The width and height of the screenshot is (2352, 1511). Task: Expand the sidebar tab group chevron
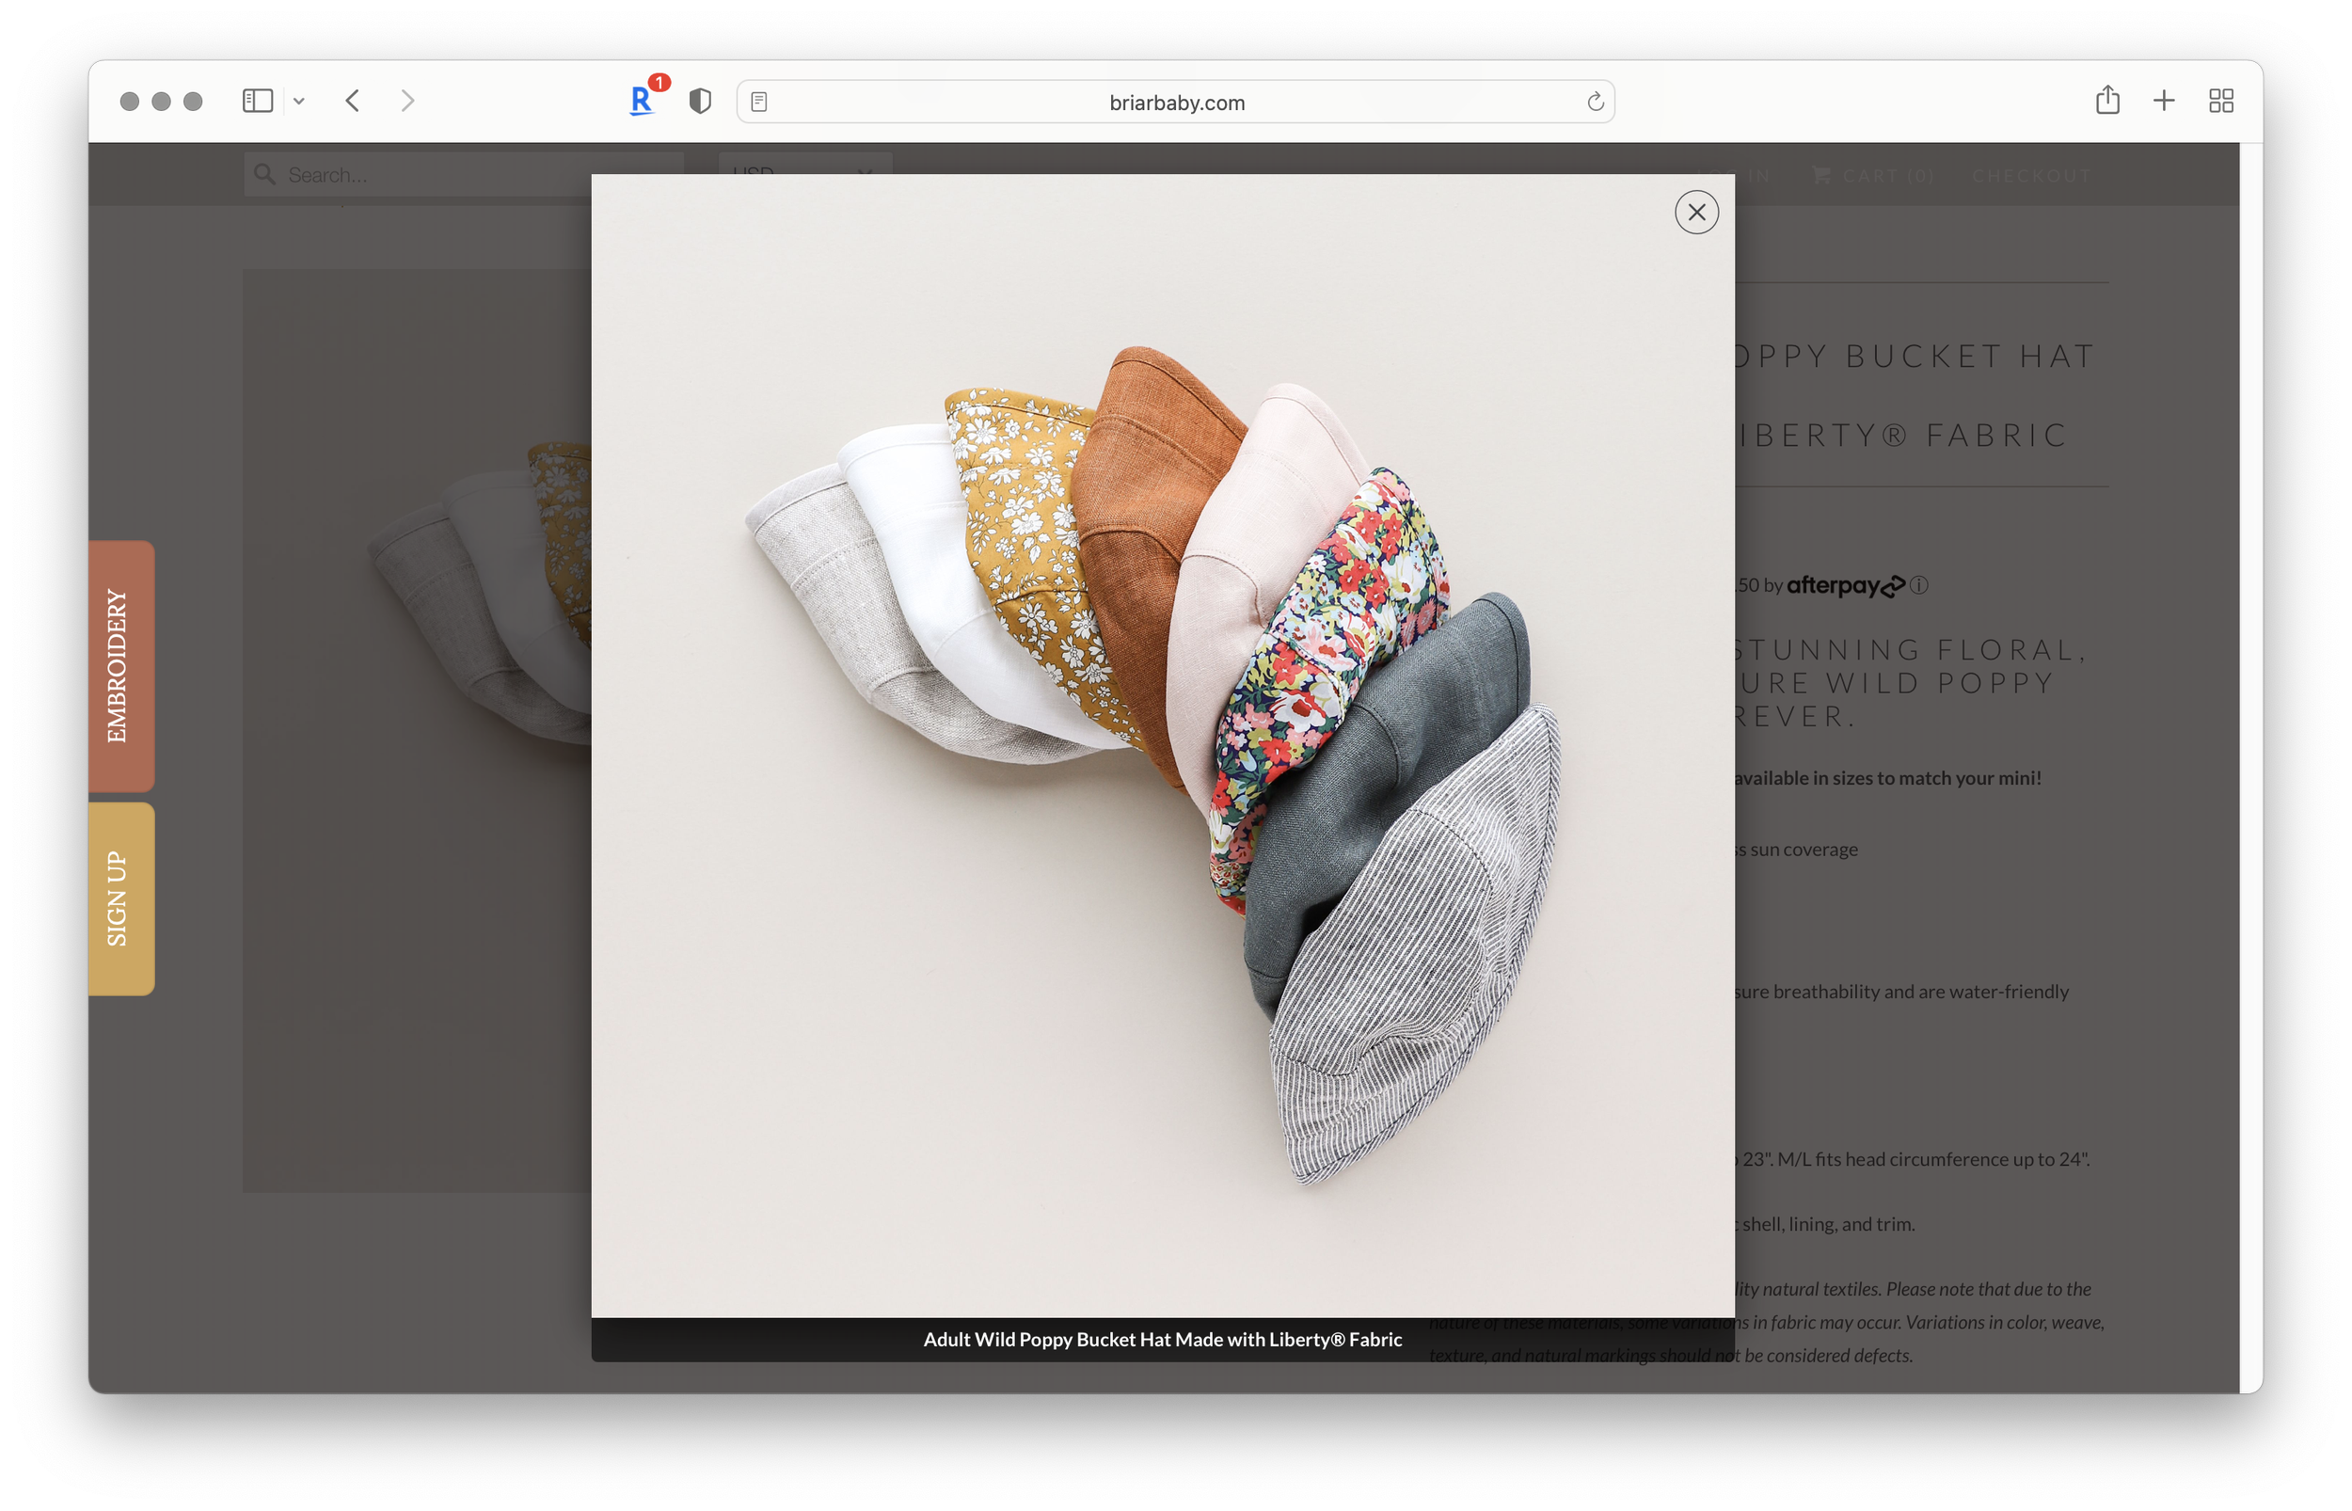coord(299,101)
